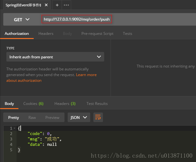Switch response view to Raw
The height and width of the screenshot is (162, 196).
pyautogui.click(x=32, y=117)
